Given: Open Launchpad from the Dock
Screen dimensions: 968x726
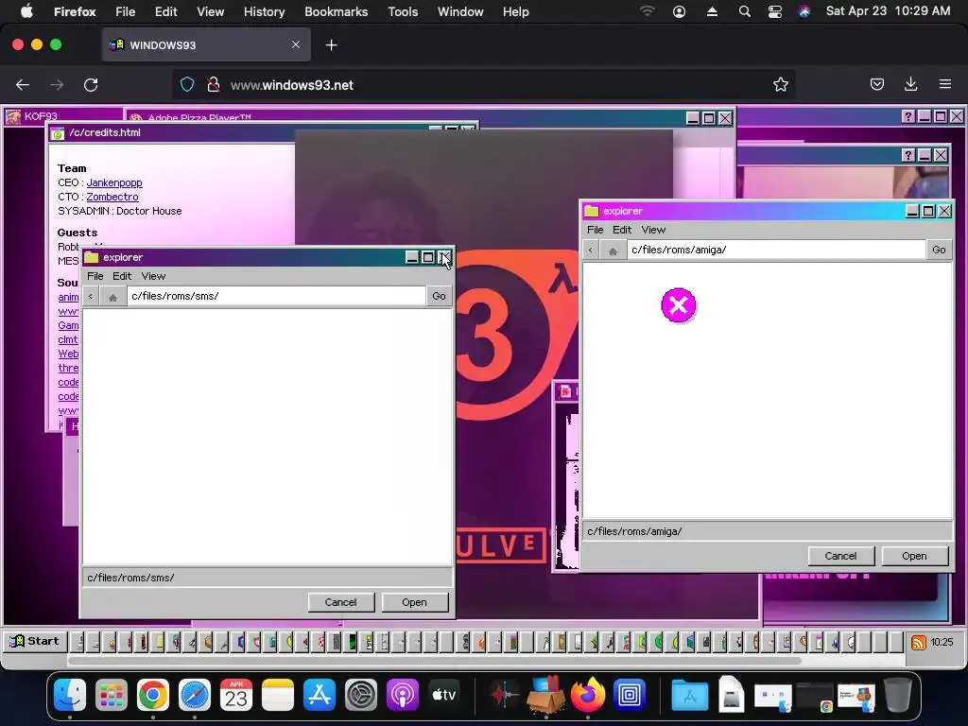Looking at the screenshot, I should 112,696.
